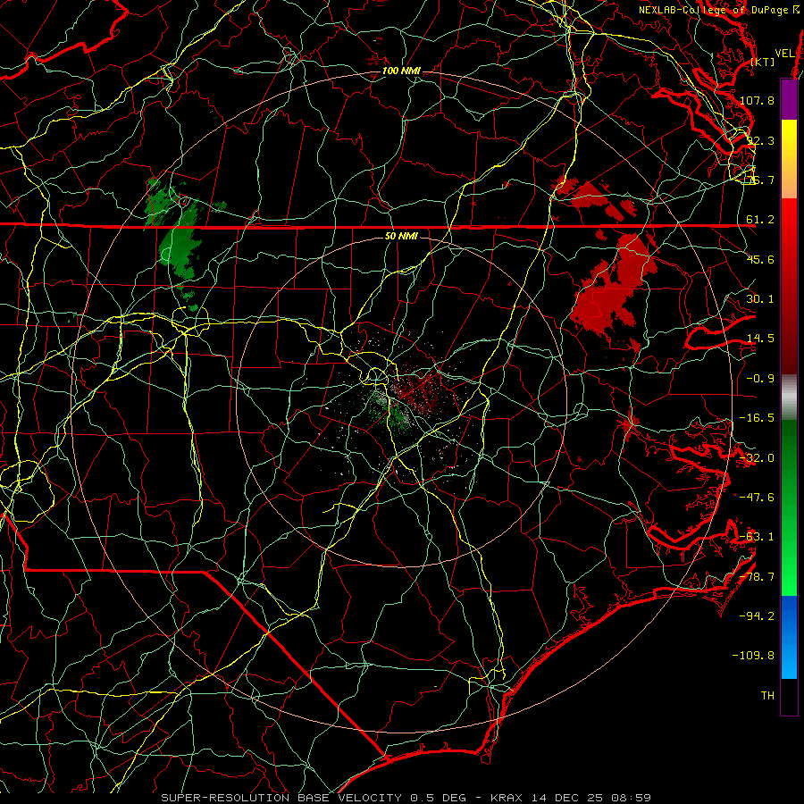Click the 100 NMI range ring label

tap(400, 71)
